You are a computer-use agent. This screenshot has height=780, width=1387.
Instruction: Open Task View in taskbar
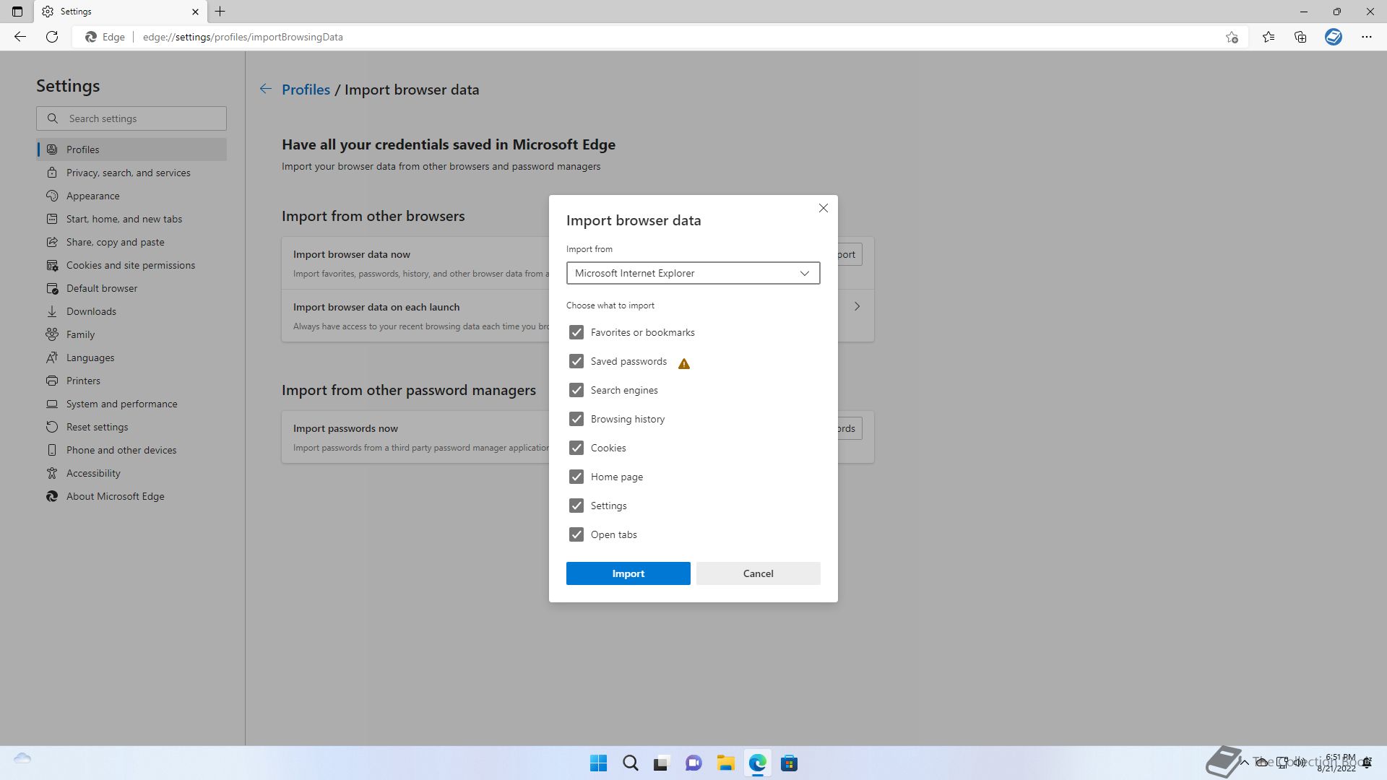click(662, 763)
